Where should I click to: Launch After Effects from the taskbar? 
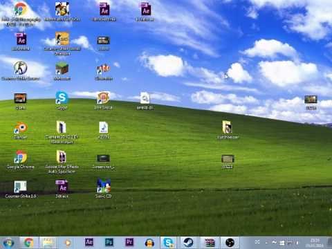pyautogui.click(x=89, y=242)
